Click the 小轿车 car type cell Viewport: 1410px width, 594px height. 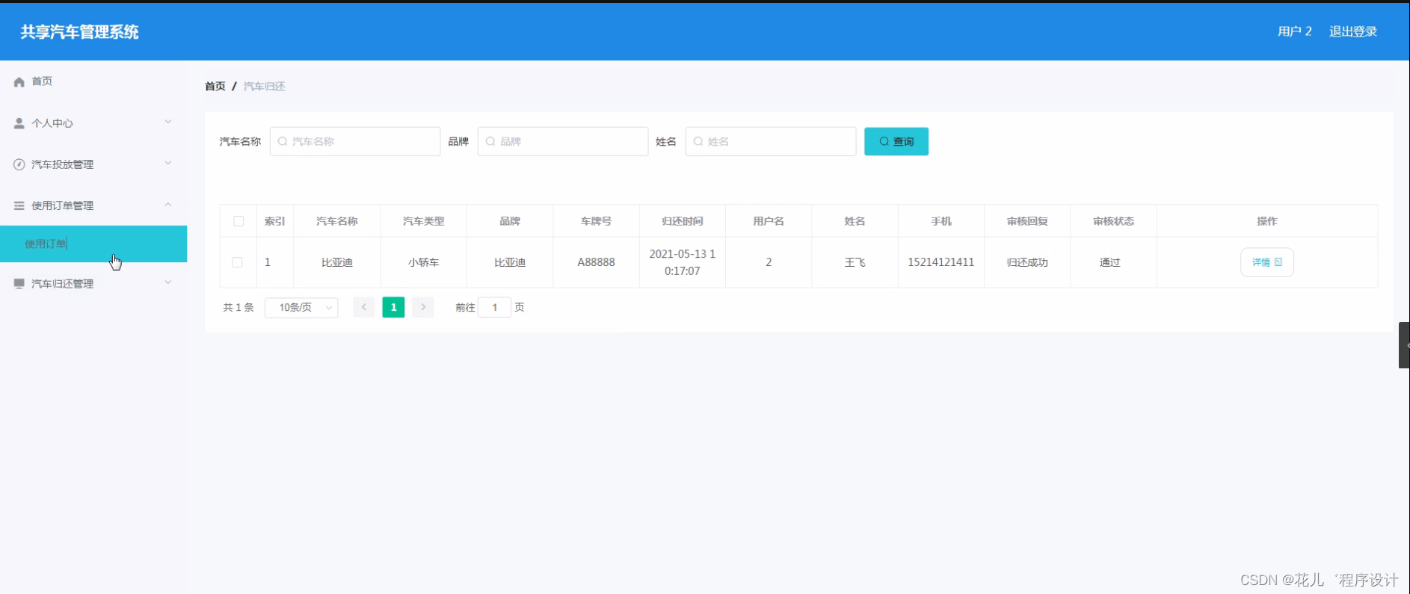(x=424, y=262)
